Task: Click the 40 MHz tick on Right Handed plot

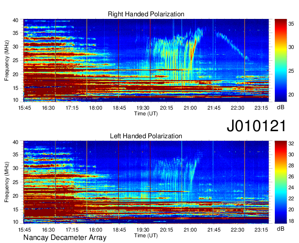Action: [15, 20]
